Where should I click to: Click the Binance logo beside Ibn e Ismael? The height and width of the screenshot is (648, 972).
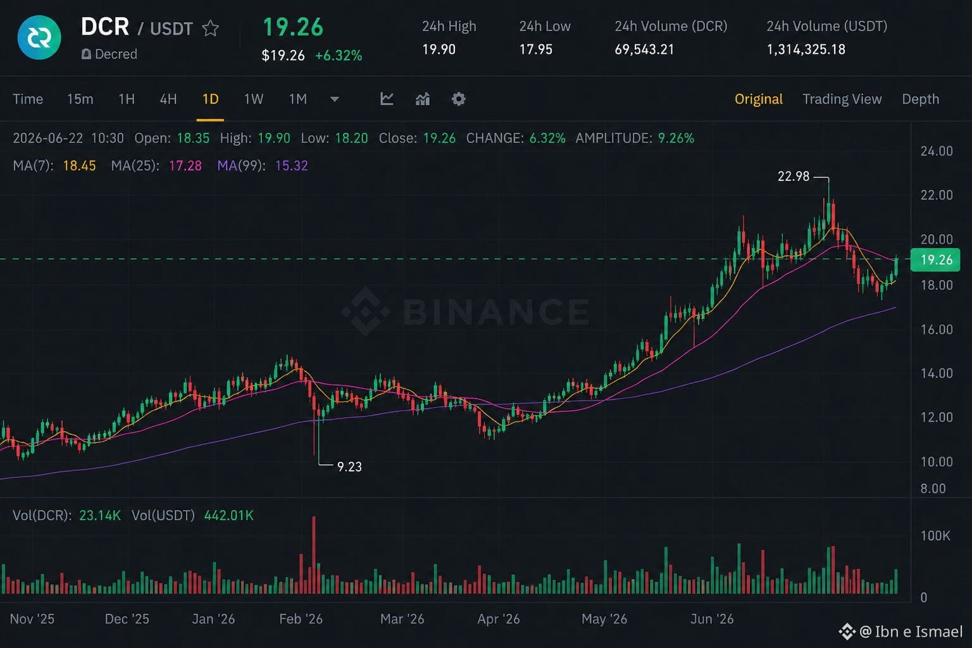tap(847, 631)
